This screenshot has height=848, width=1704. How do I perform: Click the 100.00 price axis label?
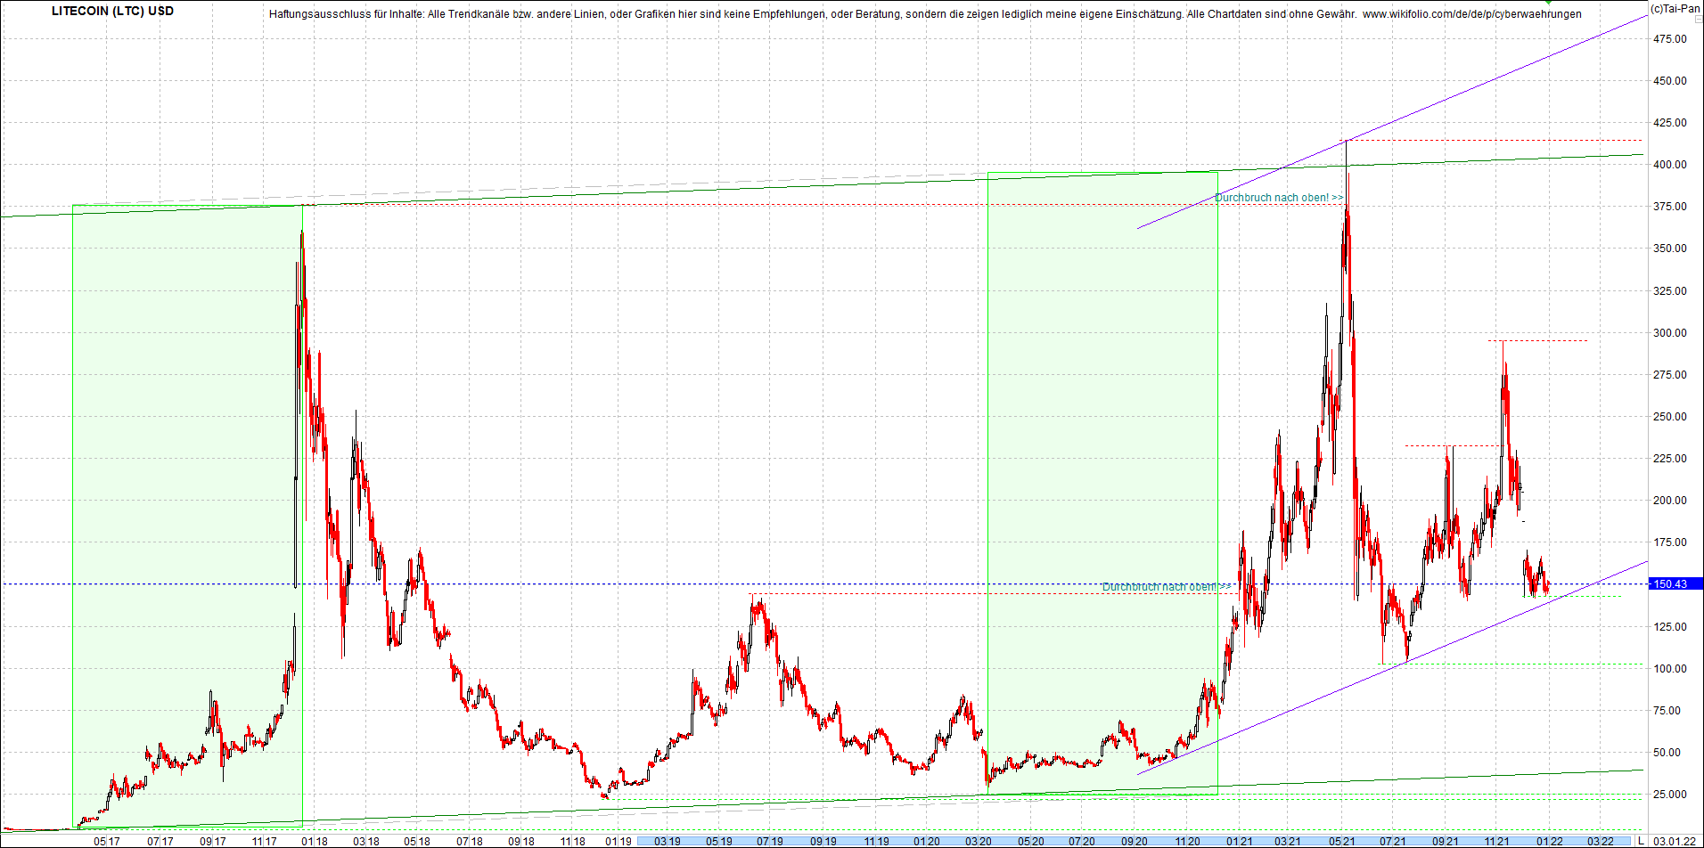click(1670, 669)
